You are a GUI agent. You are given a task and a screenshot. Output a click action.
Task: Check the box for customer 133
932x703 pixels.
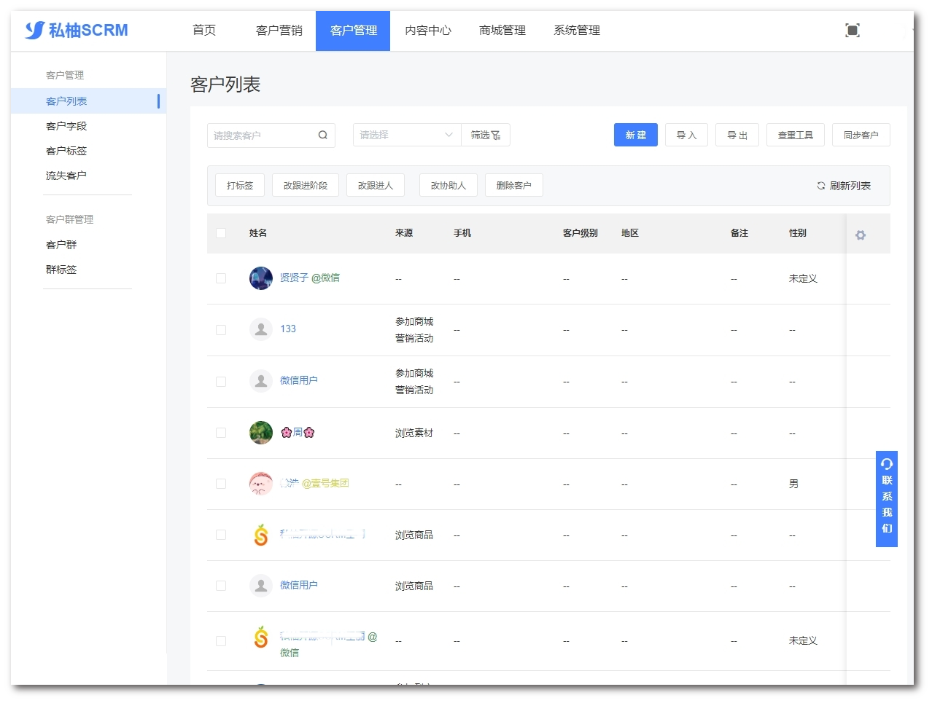pos(221,330)
